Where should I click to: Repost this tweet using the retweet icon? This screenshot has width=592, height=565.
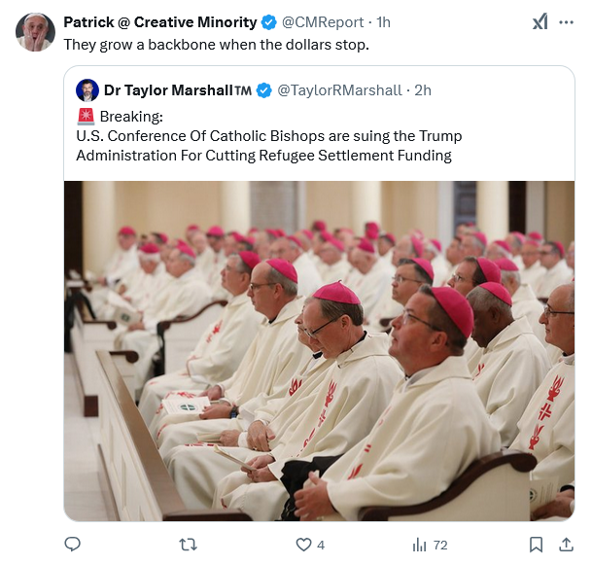191,545
